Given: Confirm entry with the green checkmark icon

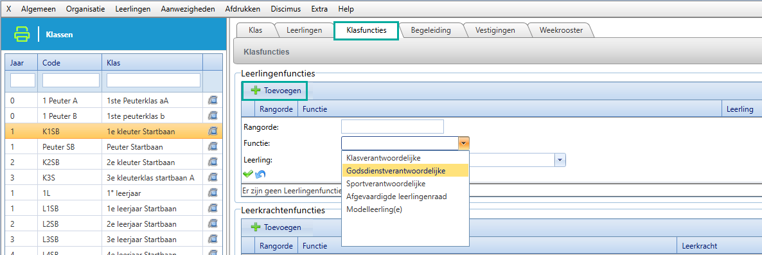Looking at the screenshot, I should (248, 174).
